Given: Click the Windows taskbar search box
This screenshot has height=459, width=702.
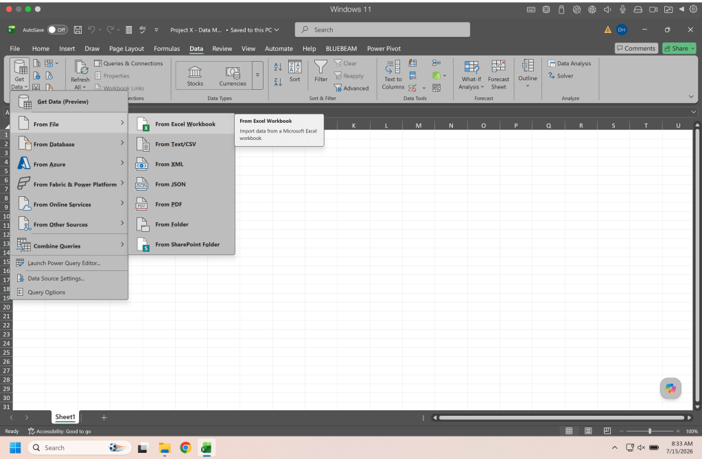Looking at the screenshot, I should [x=80, y=447].
